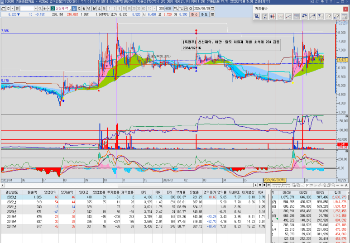
Task: Click the 매도 sell button
Action: (204, 14)
